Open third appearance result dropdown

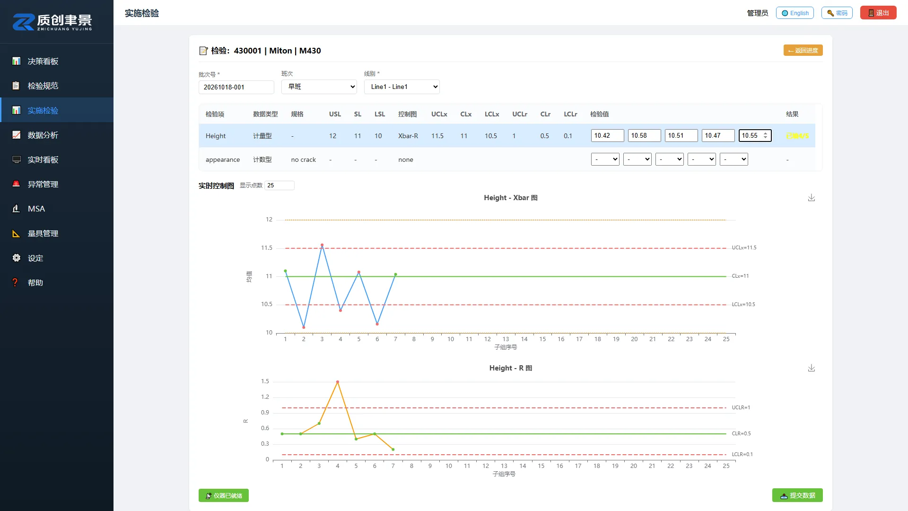(670, 159)
